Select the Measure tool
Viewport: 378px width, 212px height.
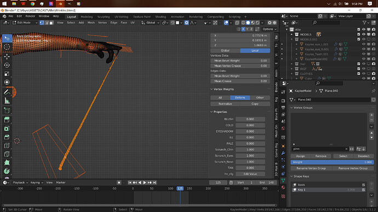coord(7,101)
